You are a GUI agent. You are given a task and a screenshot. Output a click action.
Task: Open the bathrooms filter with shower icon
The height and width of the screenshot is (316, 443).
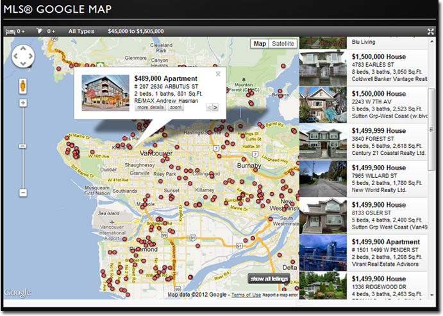[46, 31]
